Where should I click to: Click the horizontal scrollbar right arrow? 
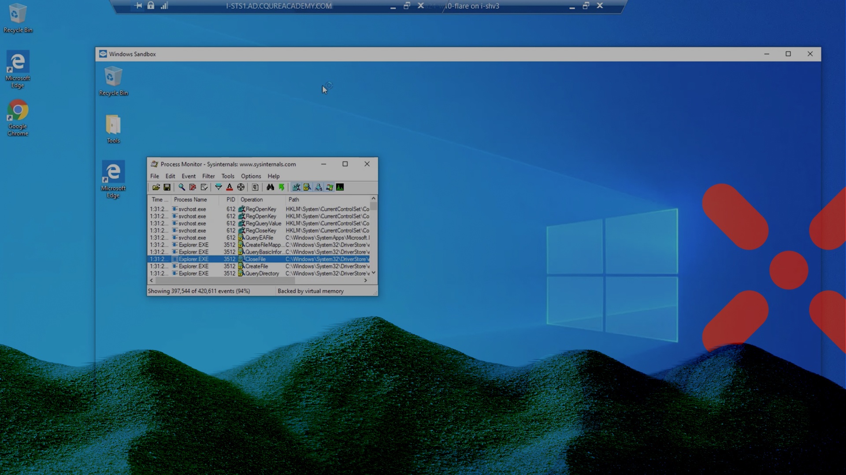tap(365, 281)
